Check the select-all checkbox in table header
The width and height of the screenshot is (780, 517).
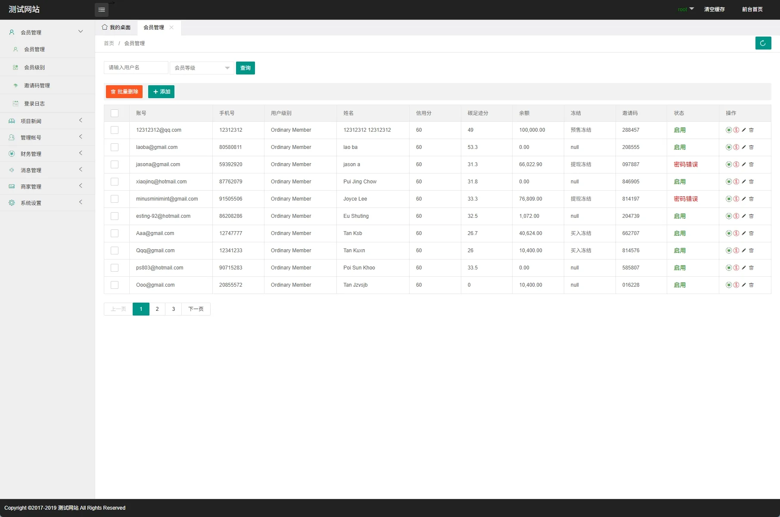coord(115,113)
